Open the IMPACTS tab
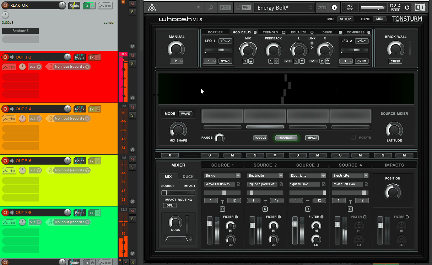The width and height of the screenshot is (432, 265). point(394,165)
